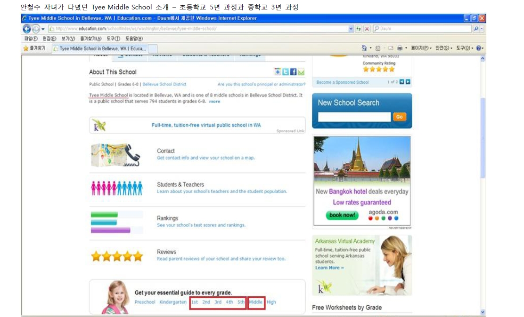Expand the 안전(S) safety dropdown menu
This screenshot has width=524, height=317.
pos(443,48)
